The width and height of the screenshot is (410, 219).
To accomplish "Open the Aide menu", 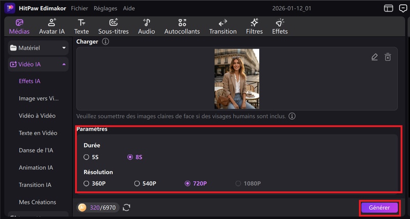I will tap(129, 8).
